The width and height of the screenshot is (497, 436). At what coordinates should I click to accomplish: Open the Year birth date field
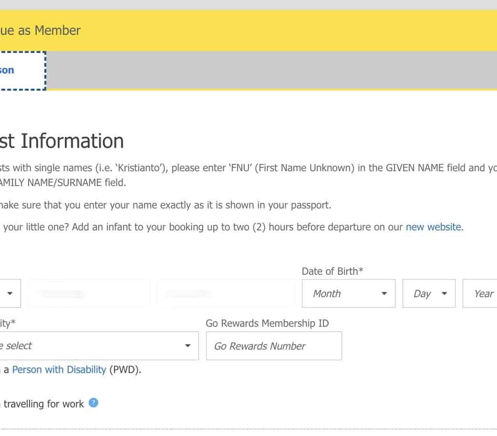[482, 293]
